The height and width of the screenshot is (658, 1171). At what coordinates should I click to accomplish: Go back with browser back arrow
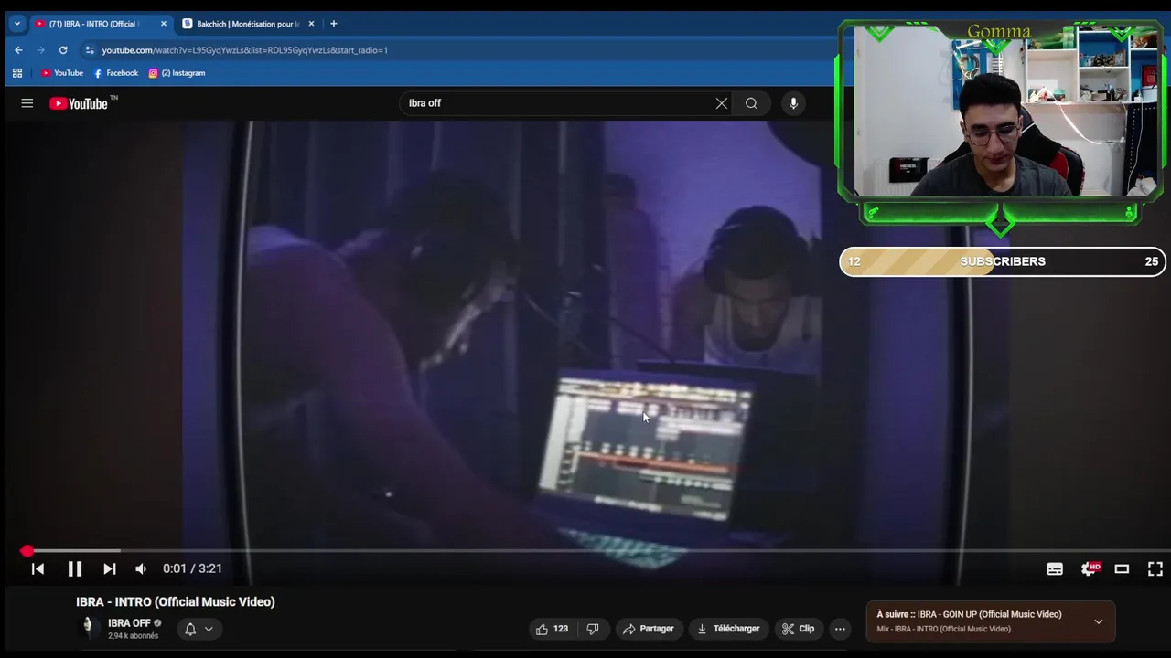[18, 50]
